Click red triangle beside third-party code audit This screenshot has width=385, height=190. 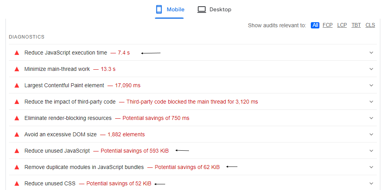(17, 102)
